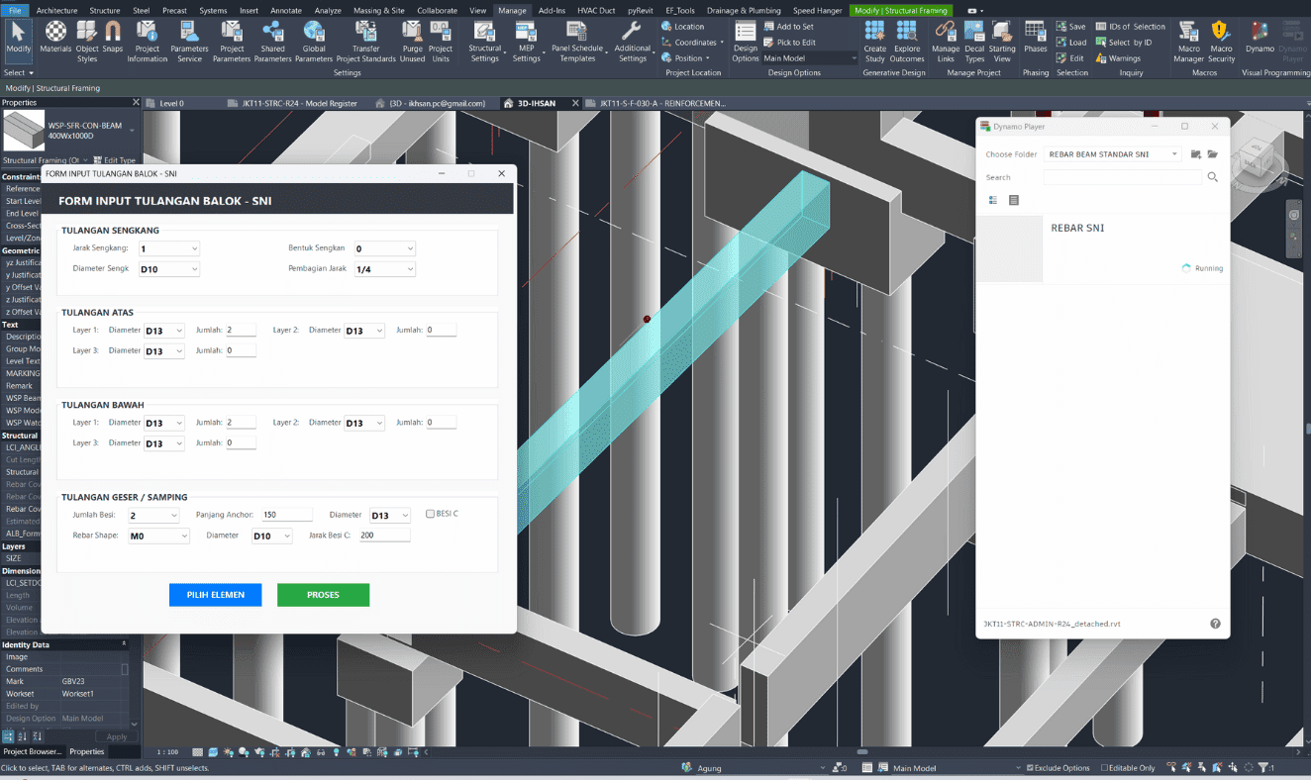Screen dimensions: 1311x780
Task: Switch to the Architecture ribbon tab
Action: pos(56,10)
